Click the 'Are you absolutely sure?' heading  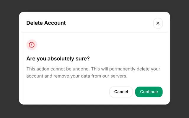[x=58, y=59]
